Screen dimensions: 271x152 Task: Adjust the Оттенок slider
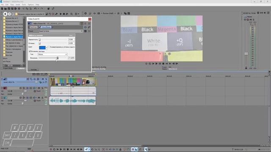pyautogui.click(x=39, y=43)
